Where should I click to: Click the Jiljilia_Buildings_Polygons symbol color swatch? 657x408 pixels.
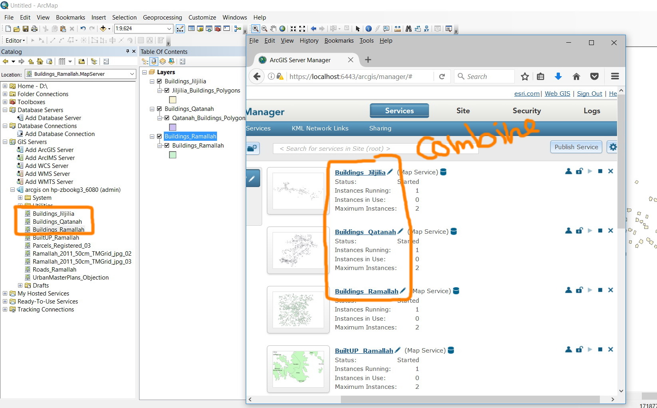click(173, 100)
